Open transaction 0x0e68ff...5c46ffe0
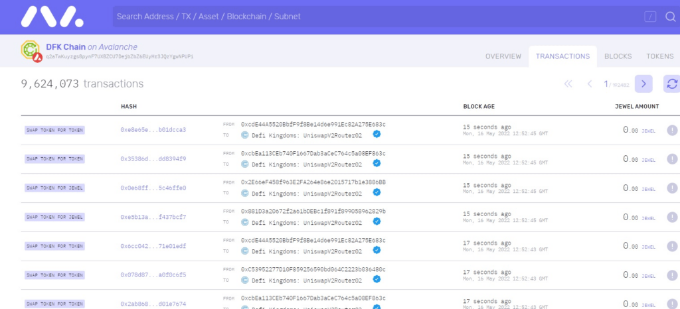 coord(153,188)
